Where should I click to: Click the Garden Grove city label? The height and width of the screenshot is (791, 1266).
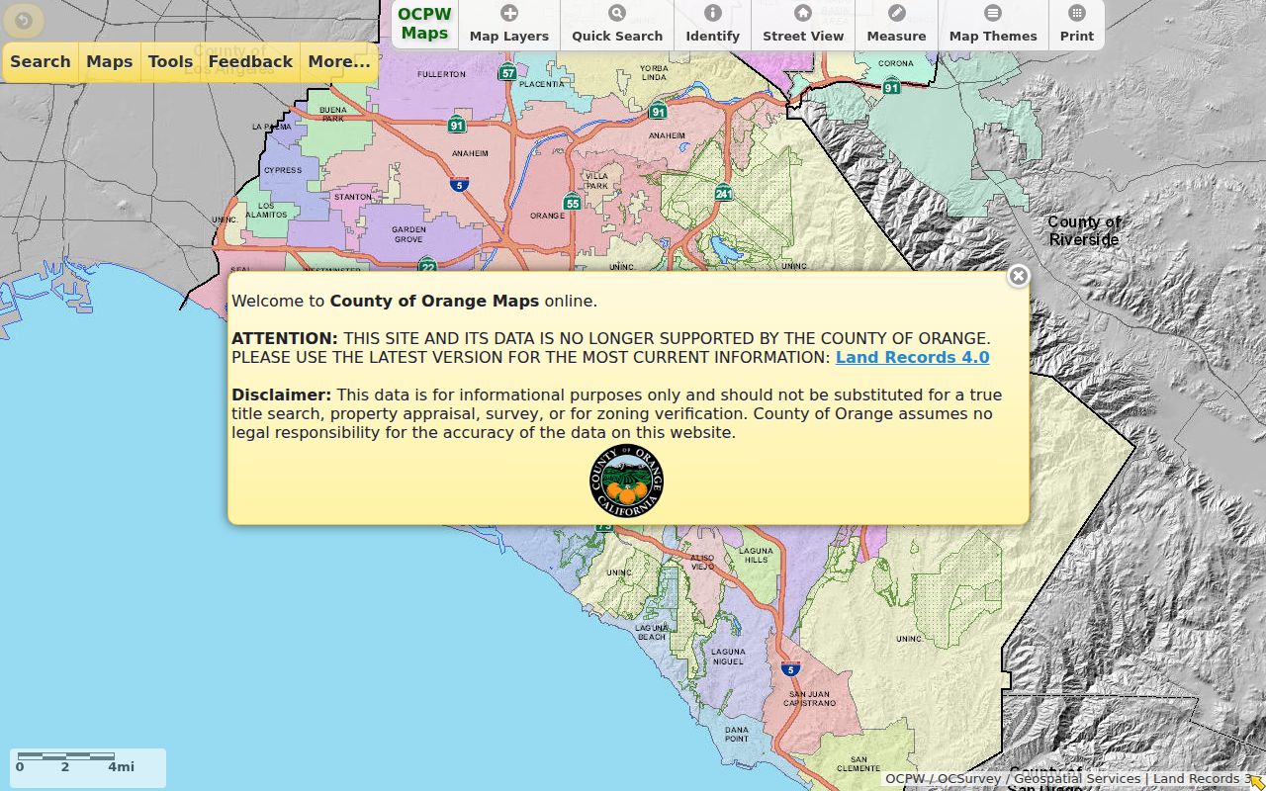coord(408,234)
